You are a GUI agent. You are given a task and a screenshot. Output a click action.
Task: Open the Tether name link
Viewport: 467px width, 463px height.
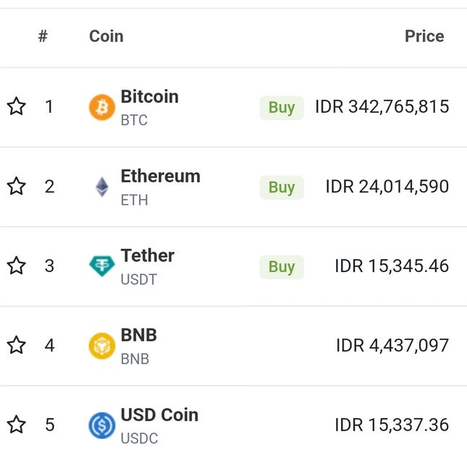coord(147,256)
